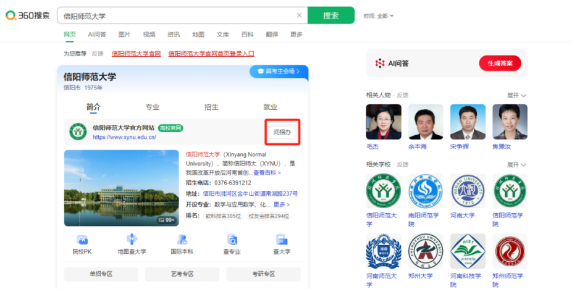This screenshot has width=572, height=289.
Task: Expand 开设专业 with 更多 link
Action: coord(282,204)
